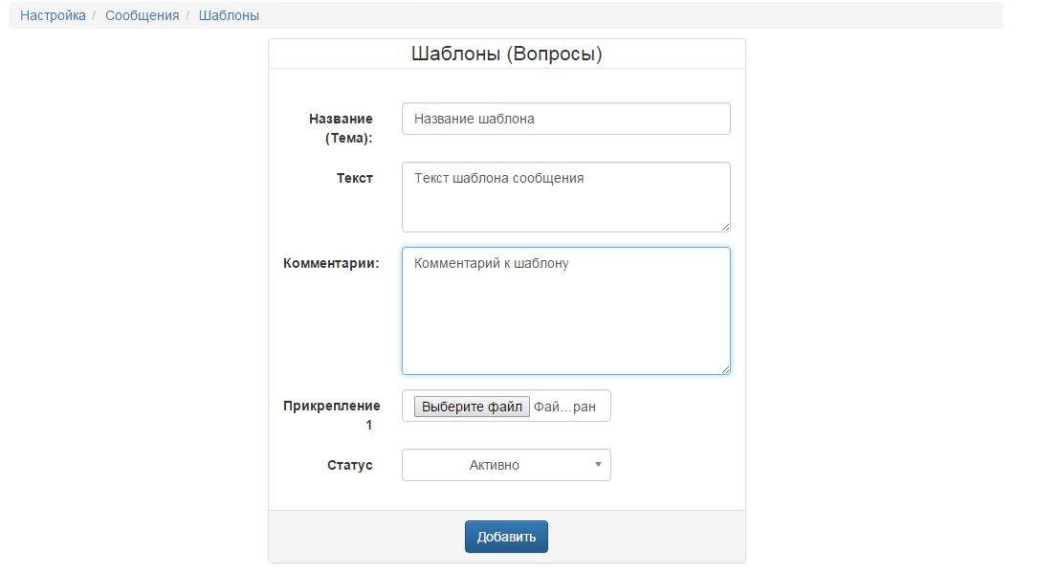Click the Шаблоны (Вопросы) panel heading

[507, 54]
